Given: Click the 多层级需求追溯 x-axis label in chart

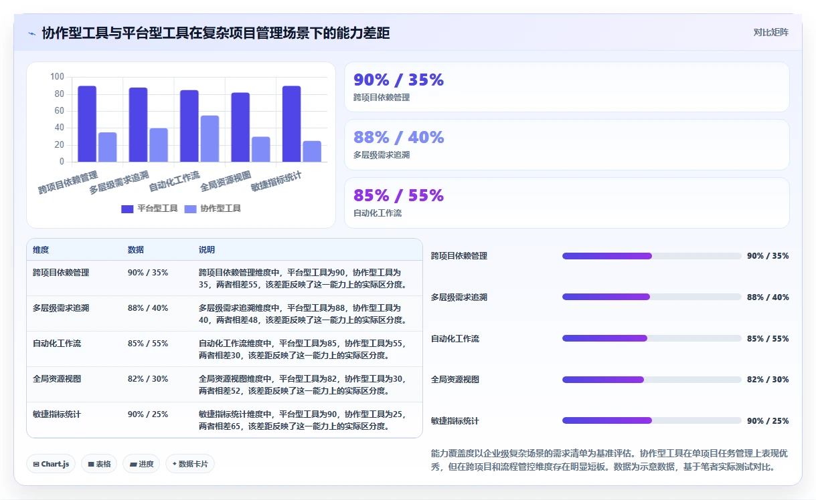Looking at the screenshot, I should pyautogui.click(x=119, y=182).
